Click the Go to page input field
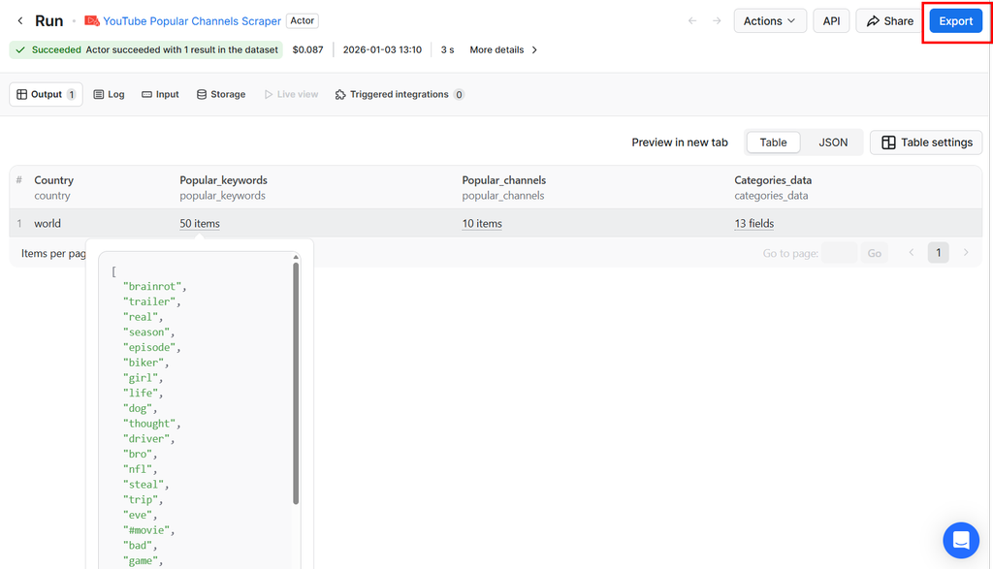The image size is (993, 569). 839,253
